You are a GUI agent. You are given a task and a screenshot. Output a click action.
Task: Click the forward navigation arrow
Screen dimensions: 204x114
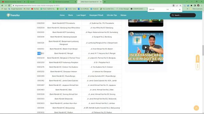point(6,6)
